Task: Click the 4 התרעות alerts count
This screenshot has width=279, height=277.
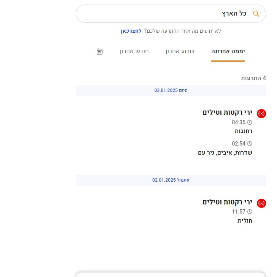Action: click(x=253, y=78)
